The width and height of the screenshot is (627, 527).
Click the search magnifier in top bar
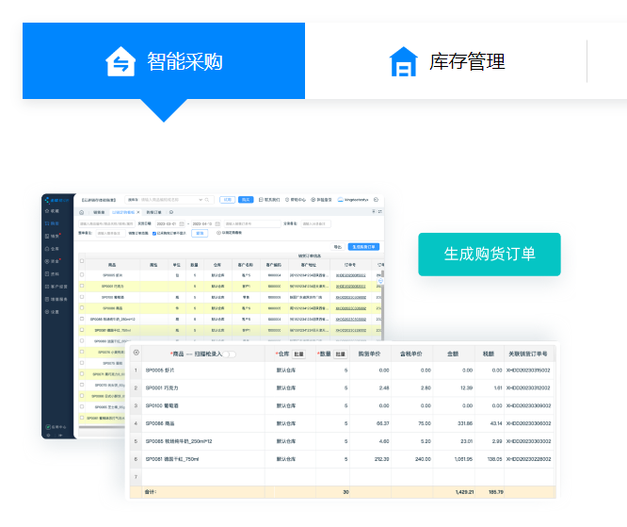(207, 200)
